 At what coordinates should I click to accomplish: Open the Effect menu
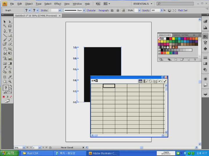[x=58, y=4]
